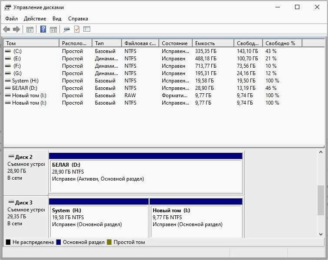328x260 pixels.
Task: Click capacity value 713,77 ГБ
Action: tap(206, 66)
